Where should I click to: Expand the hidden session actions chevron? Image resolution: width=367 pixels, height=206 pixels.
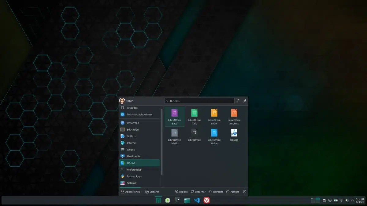pos(244,192)
